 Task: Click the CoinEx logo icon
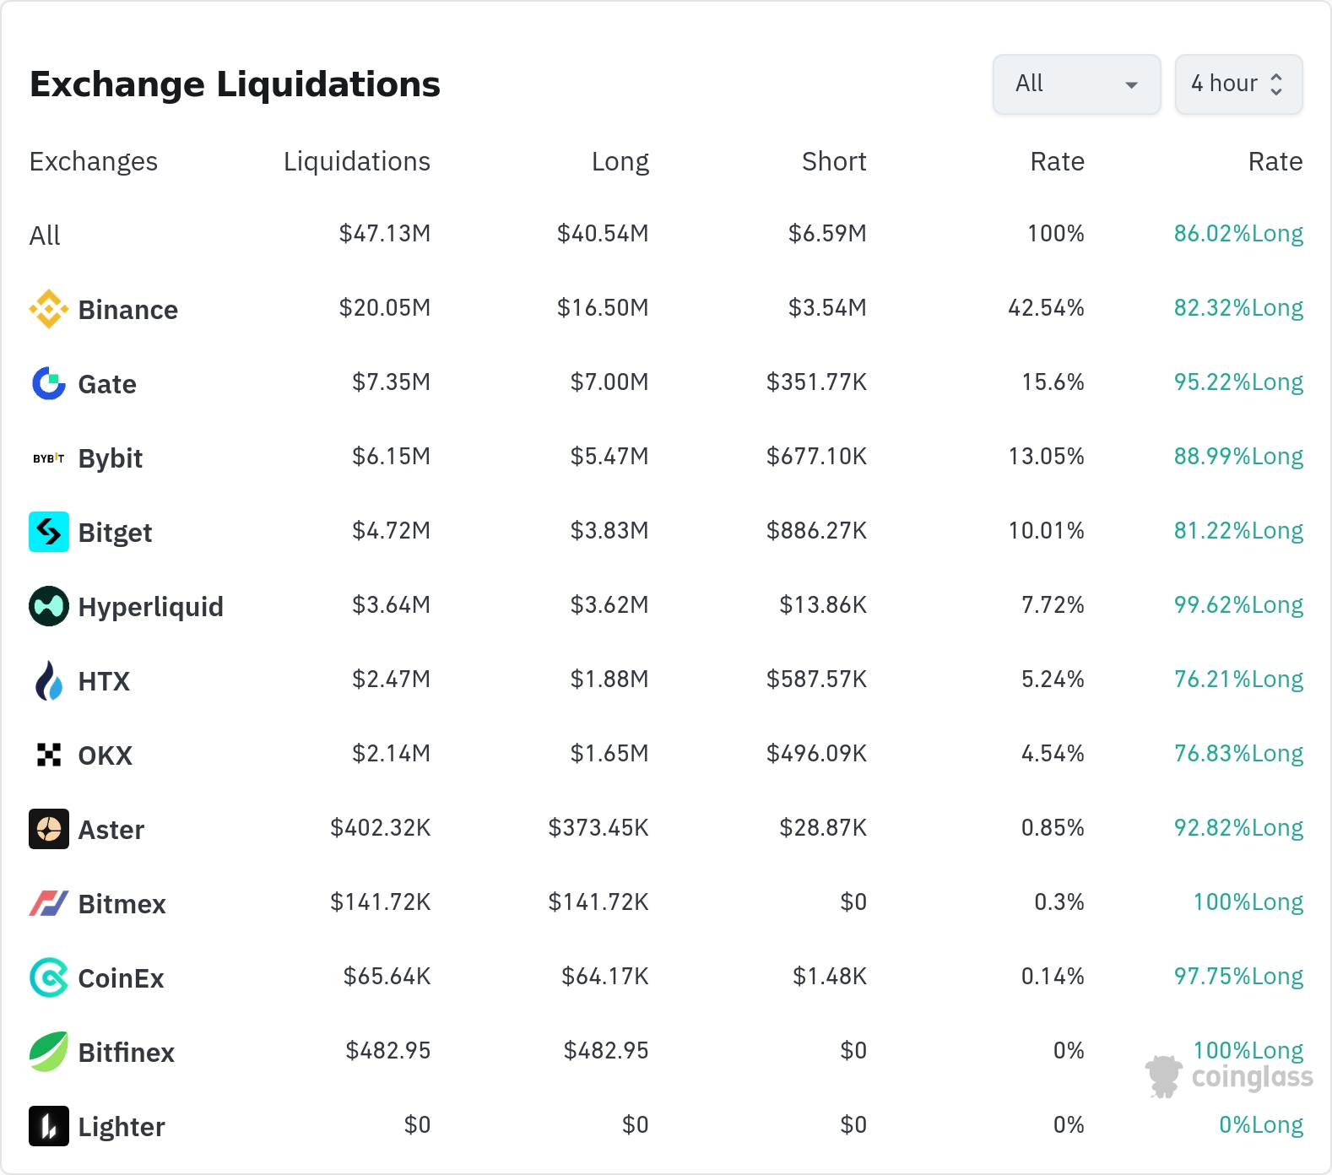click(x=49, y=977)
